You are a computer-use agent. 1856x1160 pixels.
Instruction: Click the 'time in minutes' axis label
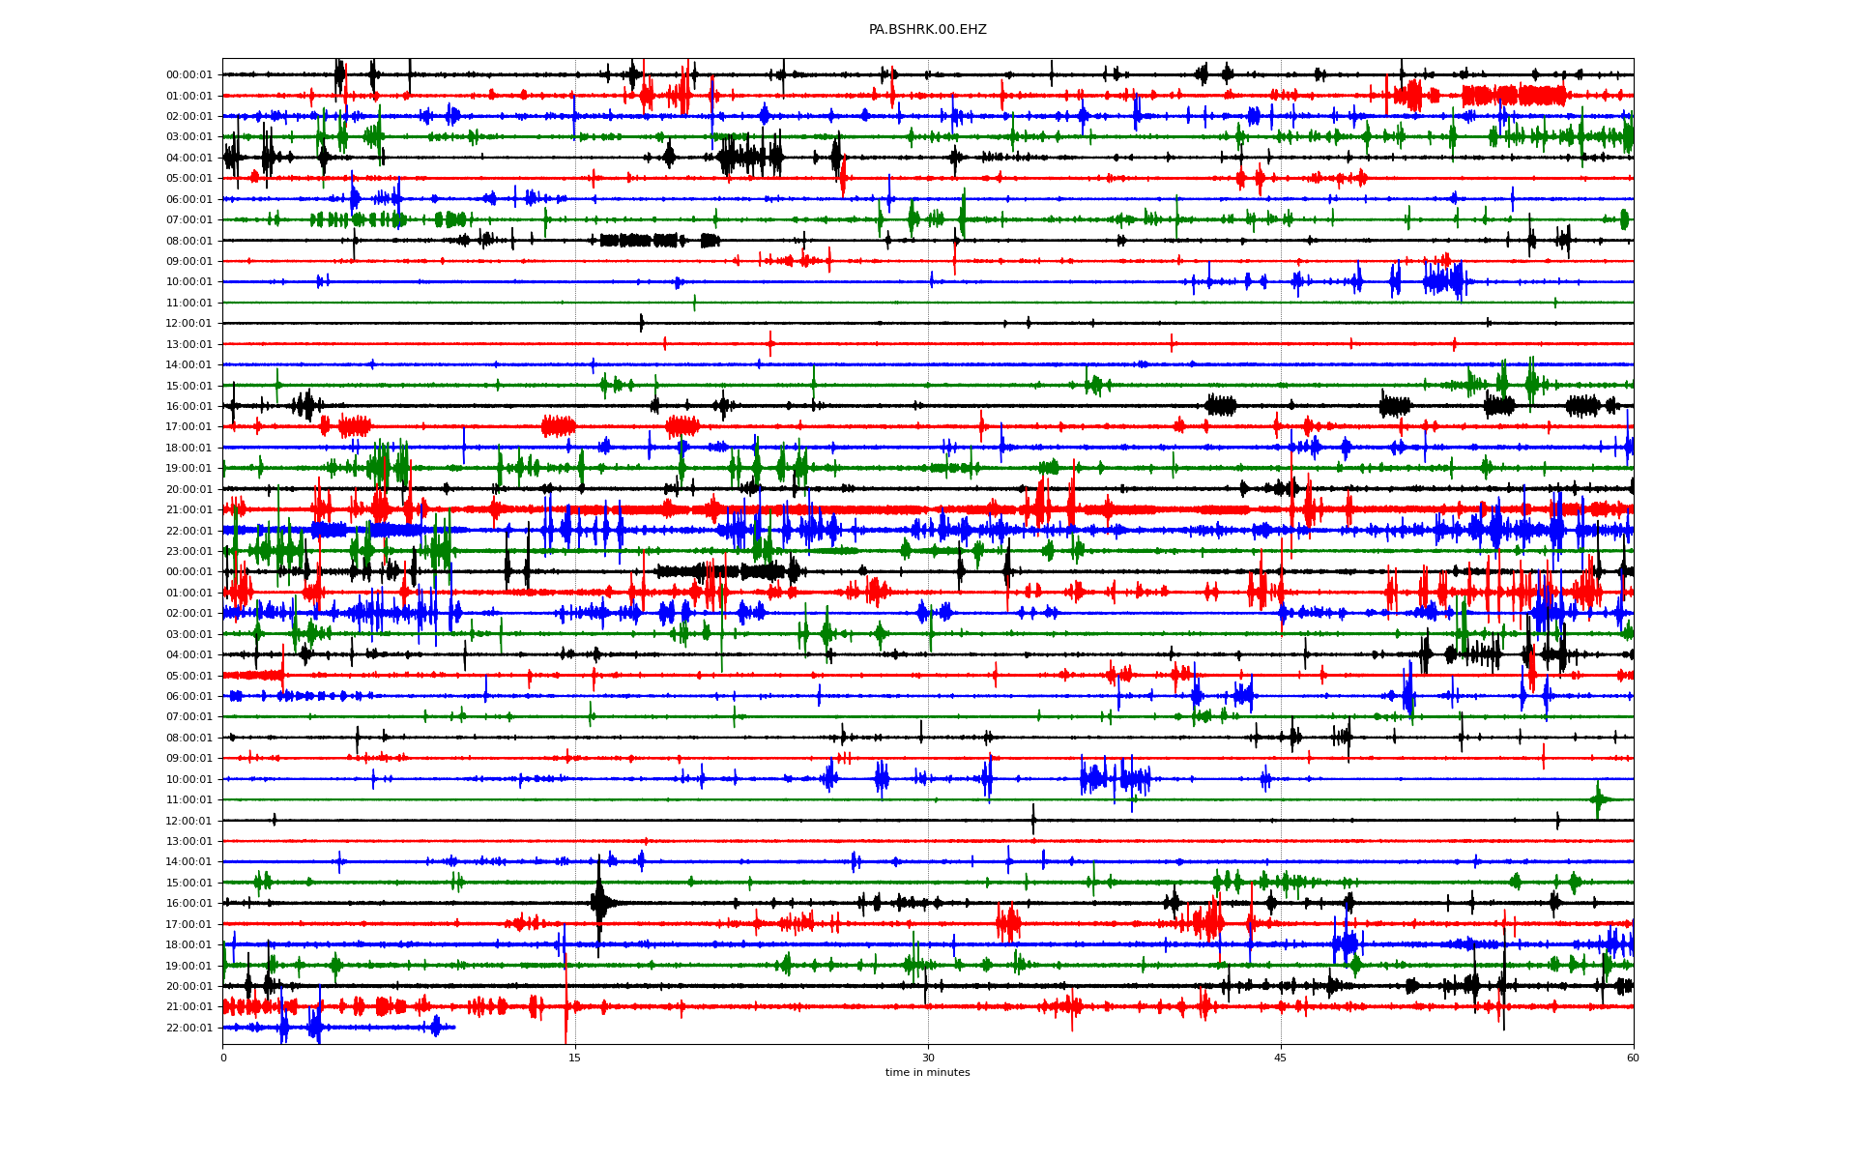[x=927, y=1072]
